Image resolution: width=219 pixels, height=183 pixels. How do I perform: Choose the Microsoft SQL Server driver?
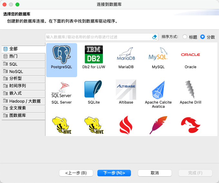click(x=62, y=93)
